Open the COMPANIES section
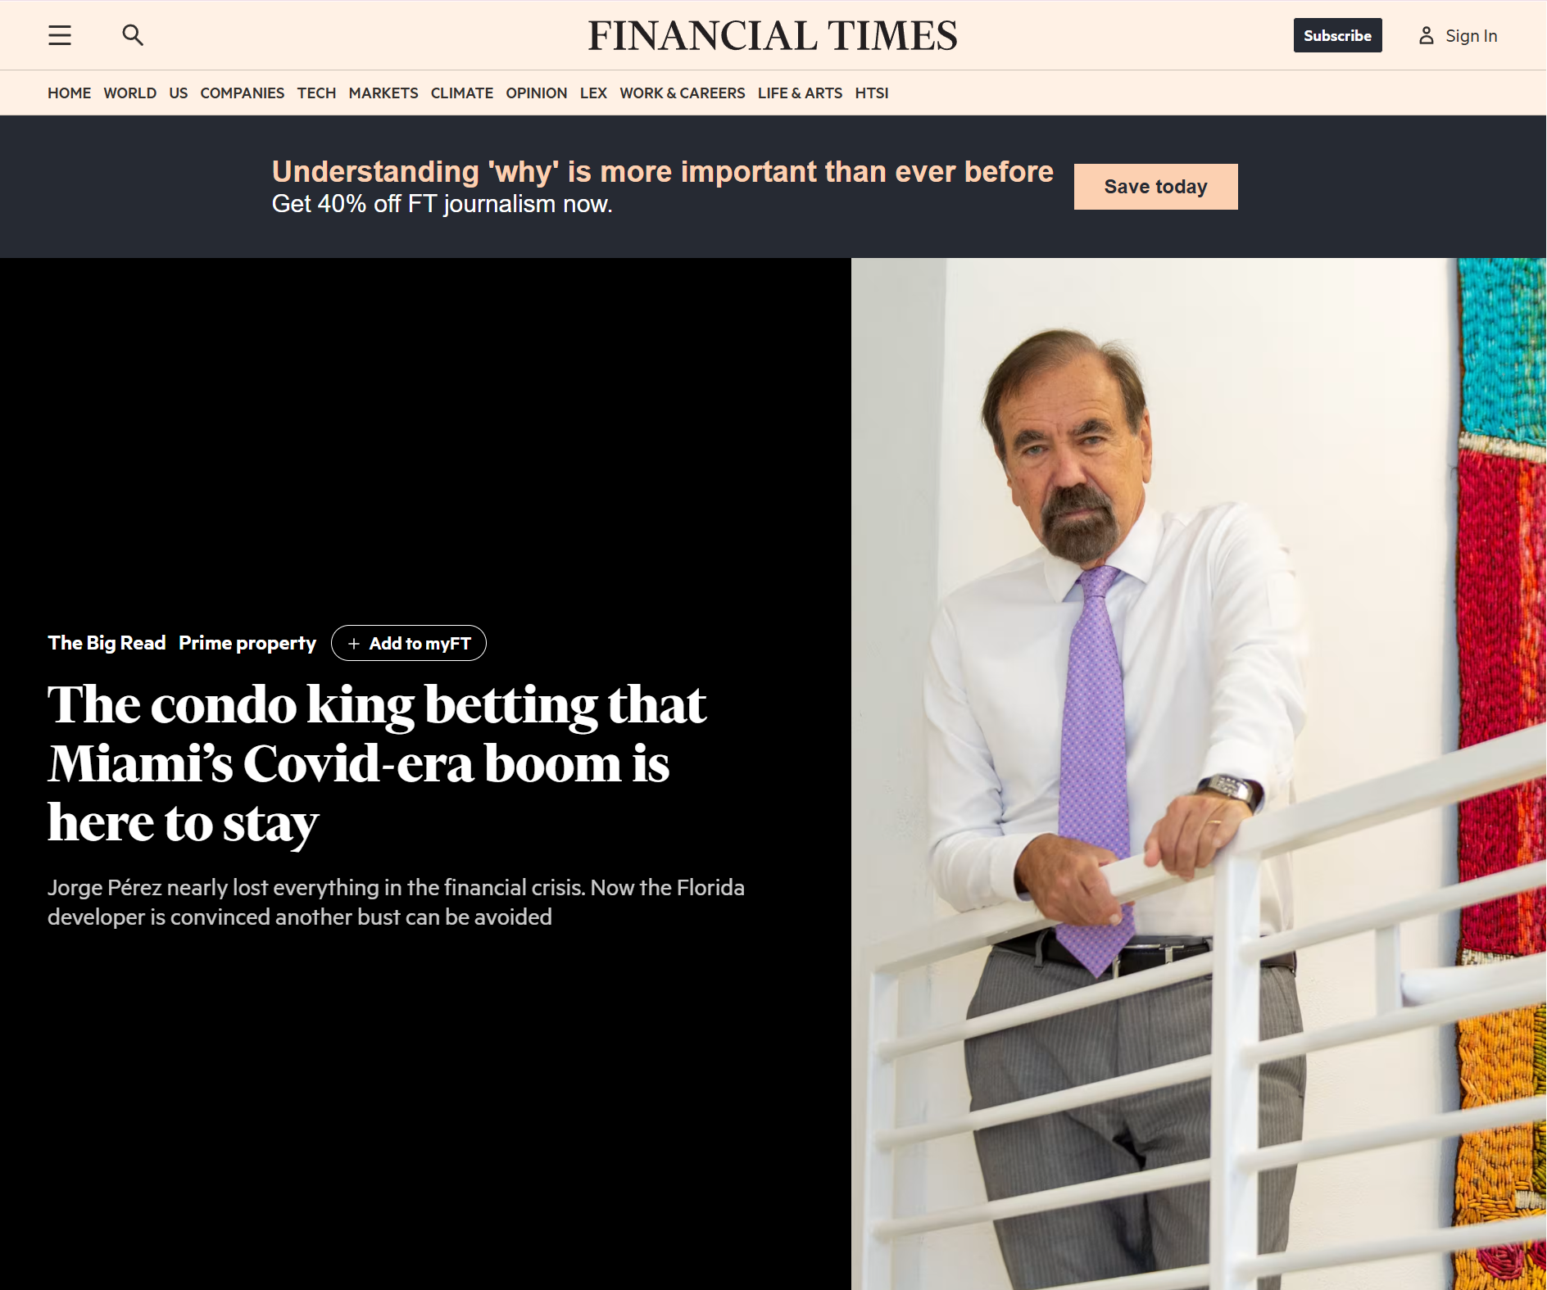 (242, 93)
